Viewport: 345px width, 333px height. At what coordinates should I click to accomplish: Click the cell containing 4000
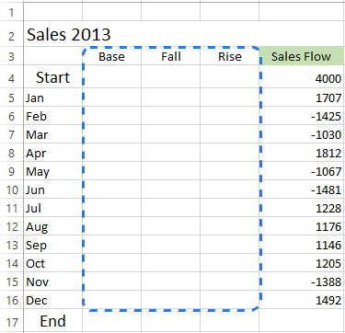[302, 76]
